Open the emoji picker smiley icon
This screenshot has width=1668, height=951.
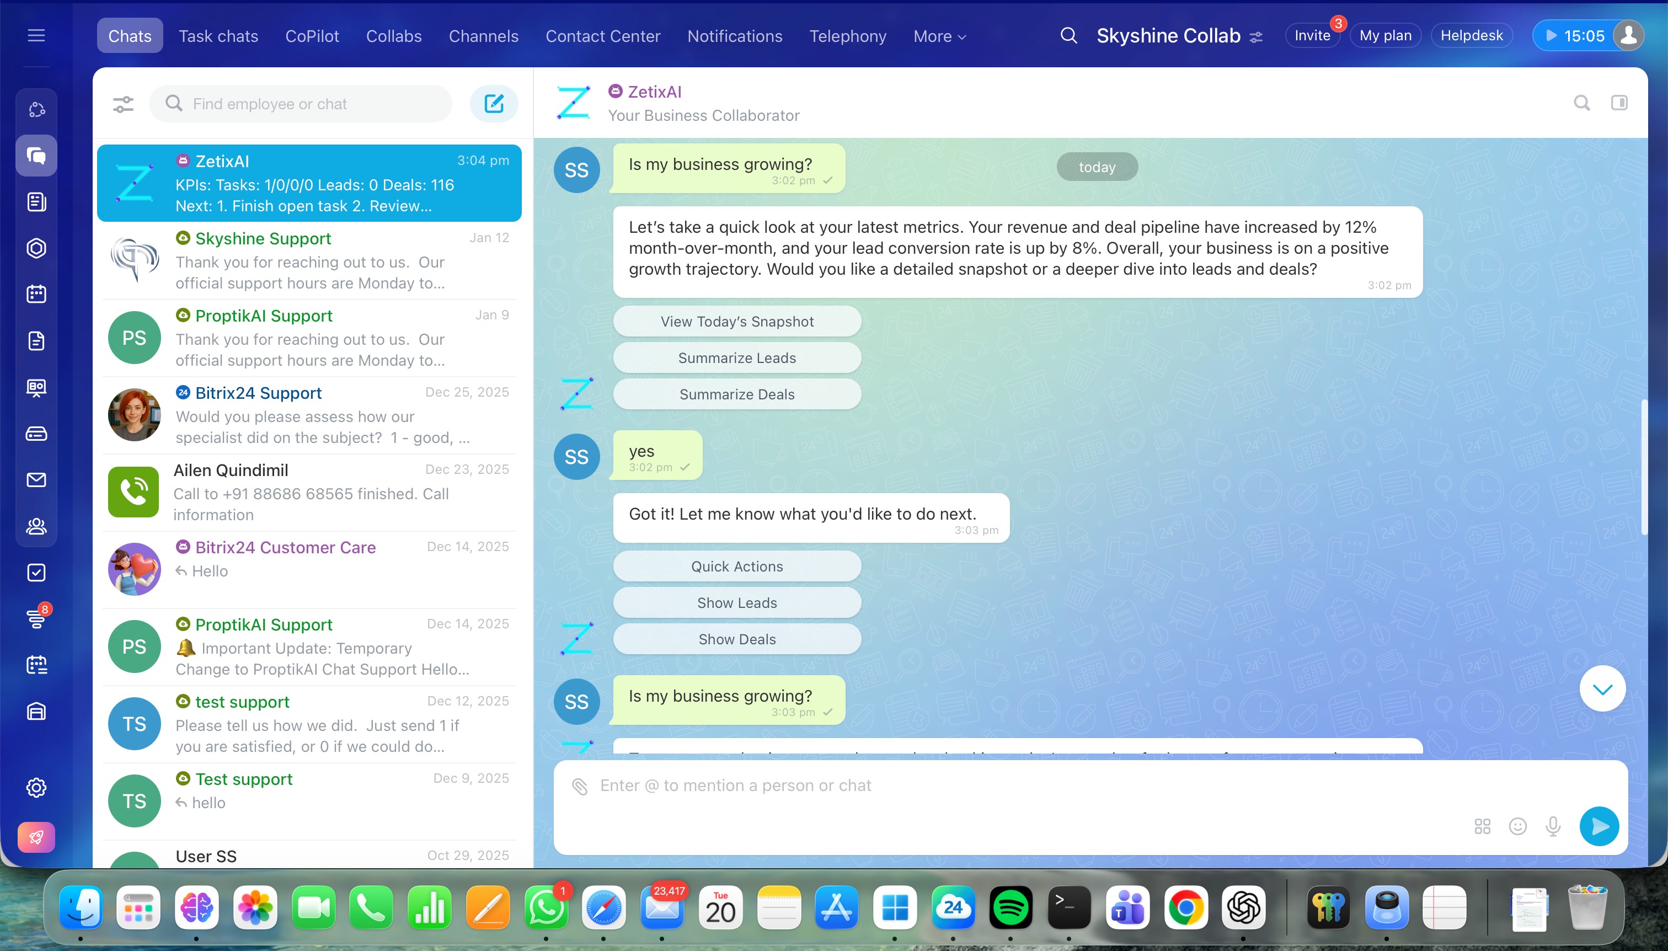(1517, 826)
